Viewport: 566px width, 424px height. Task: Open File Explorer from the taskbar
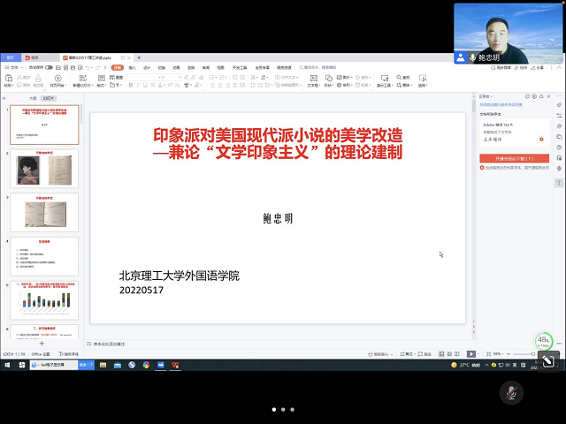pos(103,365)
